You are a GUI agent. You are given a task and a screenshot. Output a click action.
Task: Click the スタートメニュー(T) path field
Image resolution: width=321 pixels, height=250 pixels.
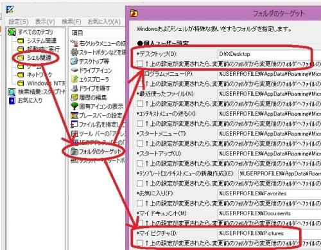pos(269,134)
